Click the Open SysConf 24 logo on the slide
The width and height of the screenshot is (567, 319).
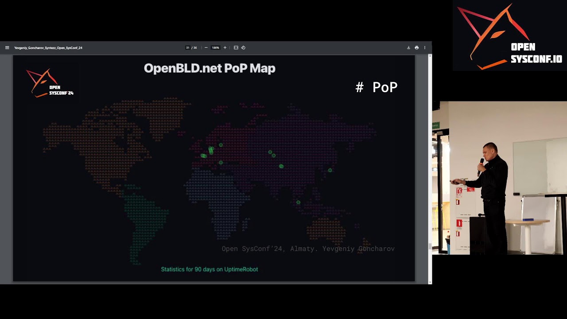(x=50, y=83)
